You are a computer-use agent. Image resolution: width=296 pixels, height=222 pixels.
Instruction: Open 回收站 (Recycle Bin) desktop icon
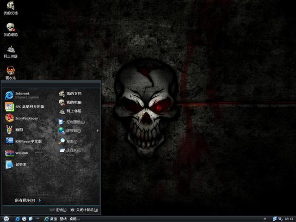(x=10, y=72)
